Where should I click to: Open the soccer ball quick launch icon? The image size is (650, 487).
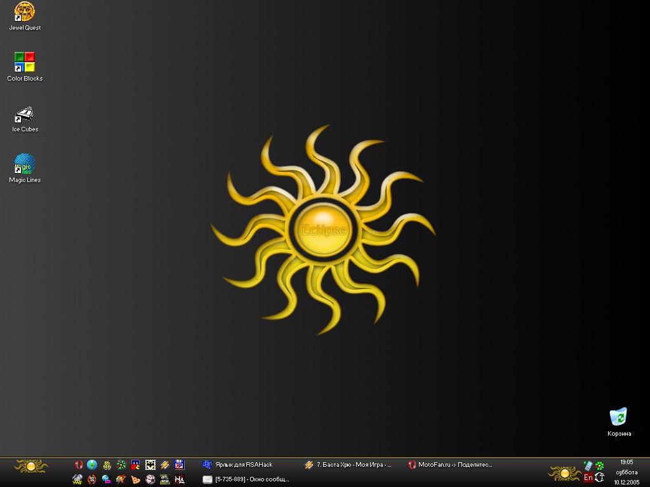click(x=150, y=479)
